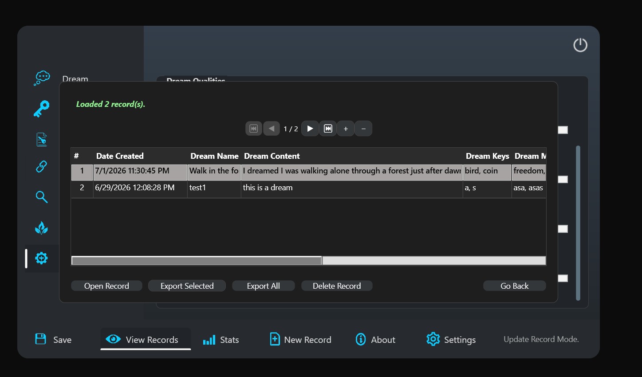The height and width of the screenshot is (377, 642).
Task: Select the "Walk in the fo" name cell
Action: pyautogui.click(x=214, y=172)
